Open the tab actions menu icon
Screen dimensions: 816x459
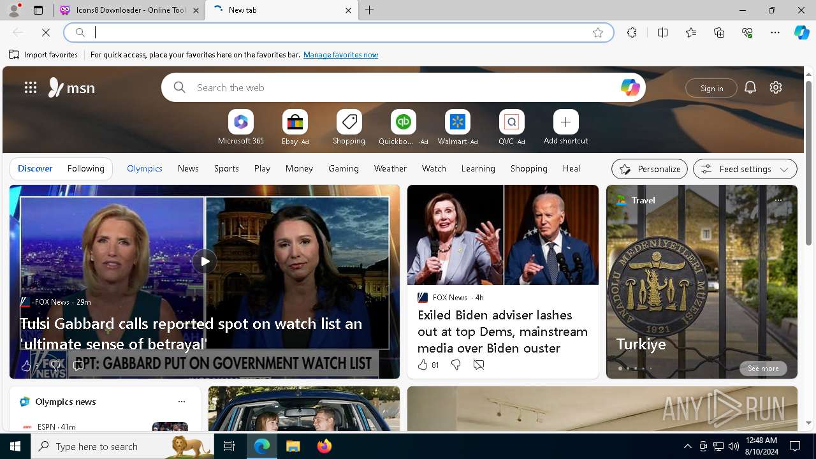38,10
